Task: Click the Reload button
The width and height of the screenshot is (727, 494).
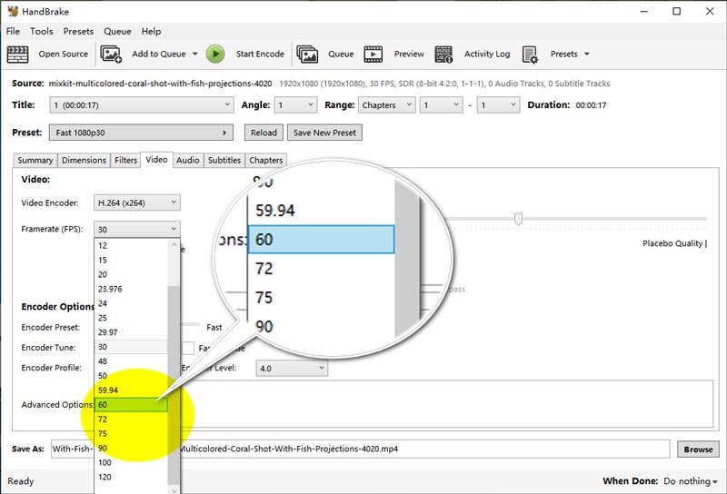Action: (264, 133)
